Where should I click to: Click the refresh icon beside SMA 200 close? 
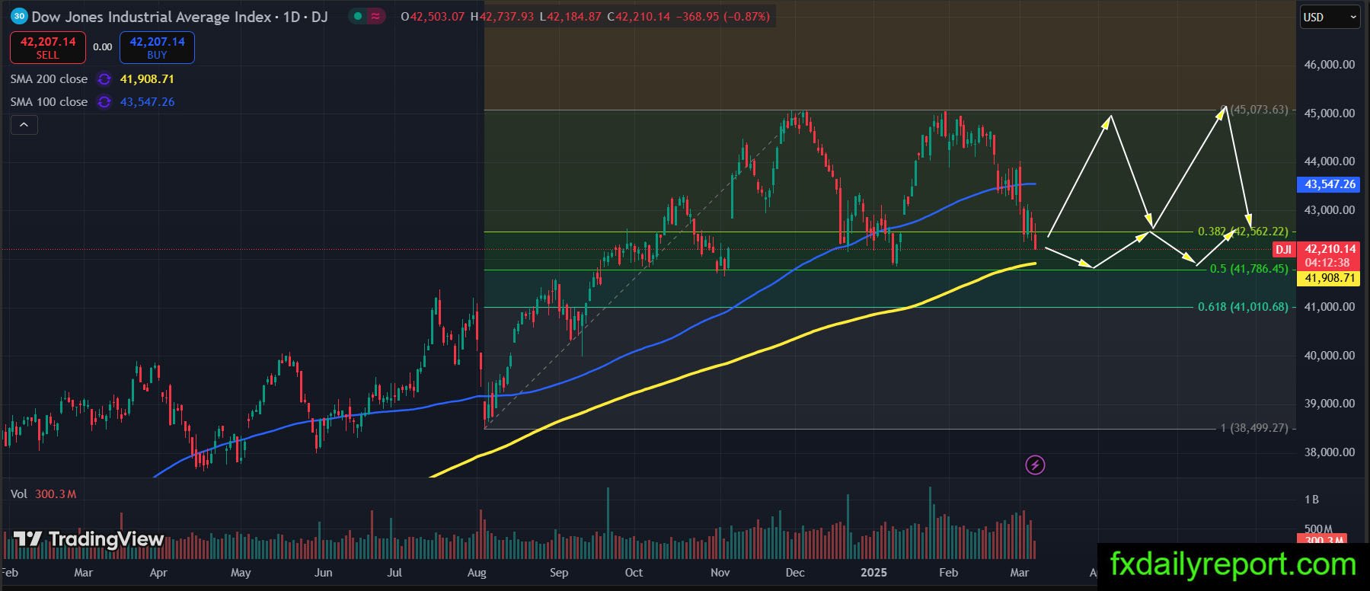[x=104, y=79]
